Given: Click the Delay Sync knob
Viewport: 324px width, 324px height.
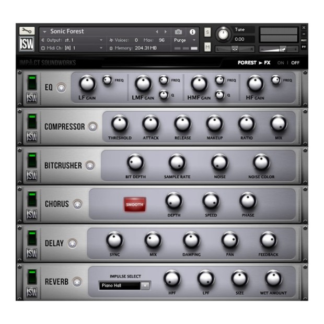Looking at the screenshot, I should coord(114,240).
